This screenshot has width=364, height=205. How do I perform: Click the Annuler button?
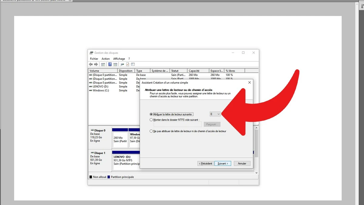click(x=242, y=163)
